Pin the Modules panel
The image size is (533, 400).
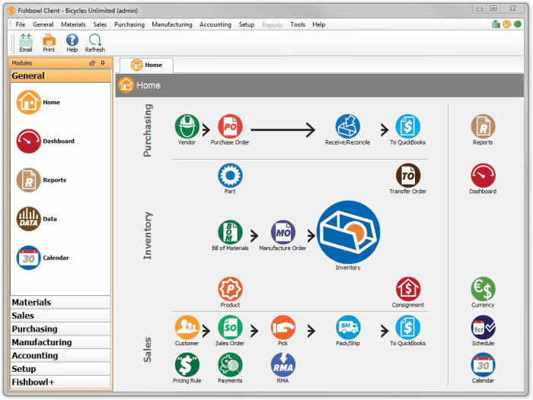[x=104, y=63]
